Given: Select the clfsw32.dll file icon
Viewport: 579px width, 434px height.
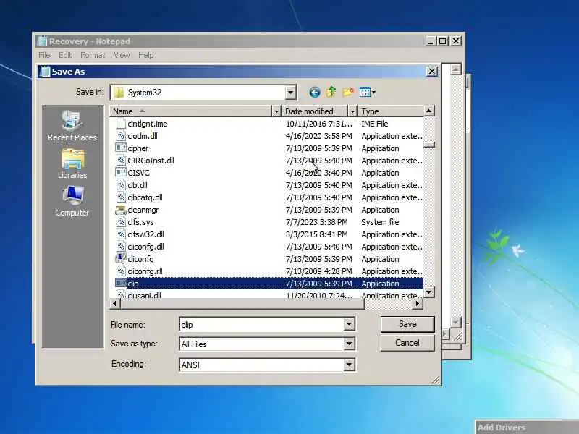Looking at the screenshot, I should (121, 234).
